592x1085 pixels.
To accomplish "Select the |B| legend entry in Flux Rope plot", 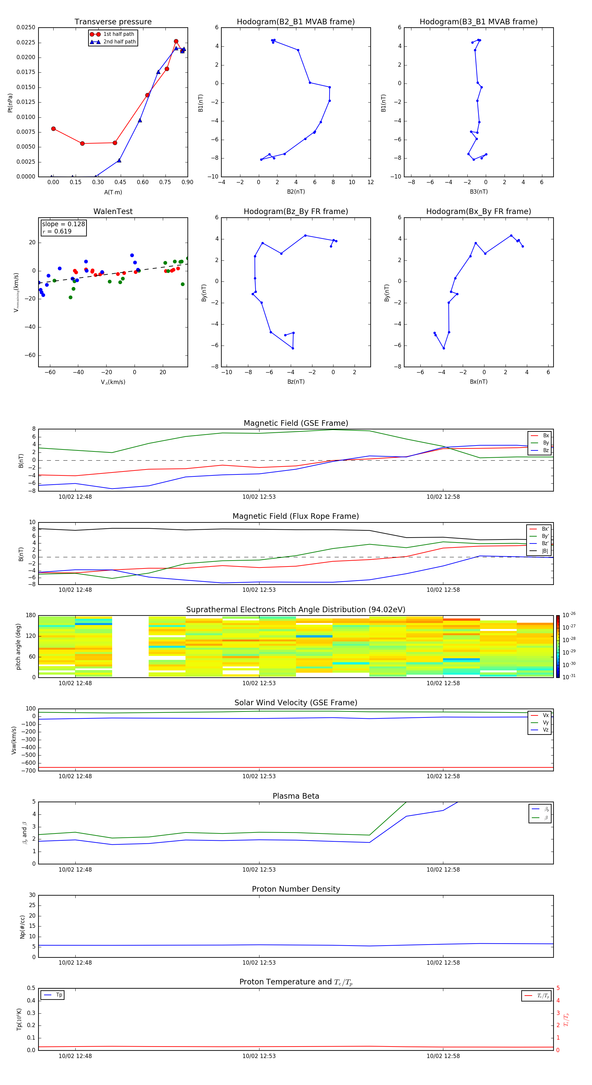I will [539, 551].
